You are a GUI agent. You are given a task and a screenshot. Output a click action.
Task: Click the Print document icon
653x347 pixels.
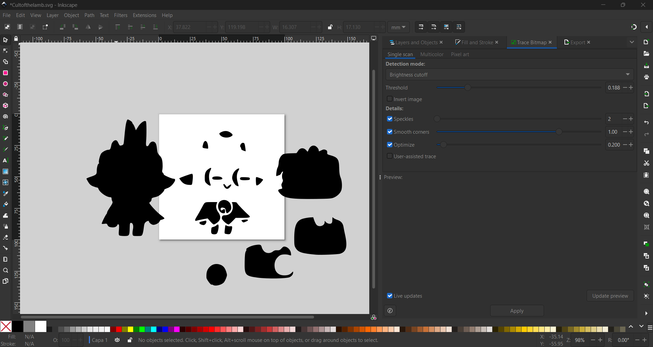[x=647, y=77]
